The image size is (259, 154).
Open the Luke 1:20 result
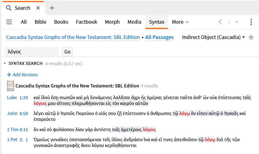pyautogui.click(x=18, y=97)
